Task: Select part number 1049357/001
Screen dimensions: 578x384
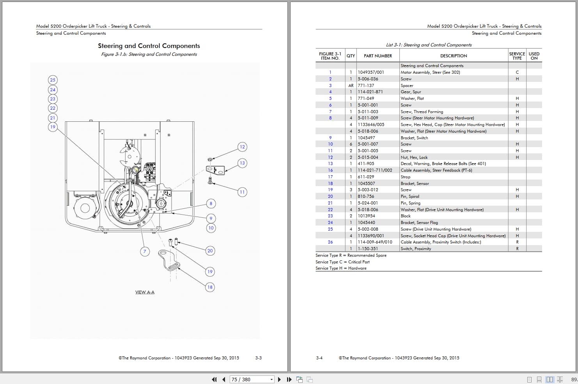Action: point(371,72)
